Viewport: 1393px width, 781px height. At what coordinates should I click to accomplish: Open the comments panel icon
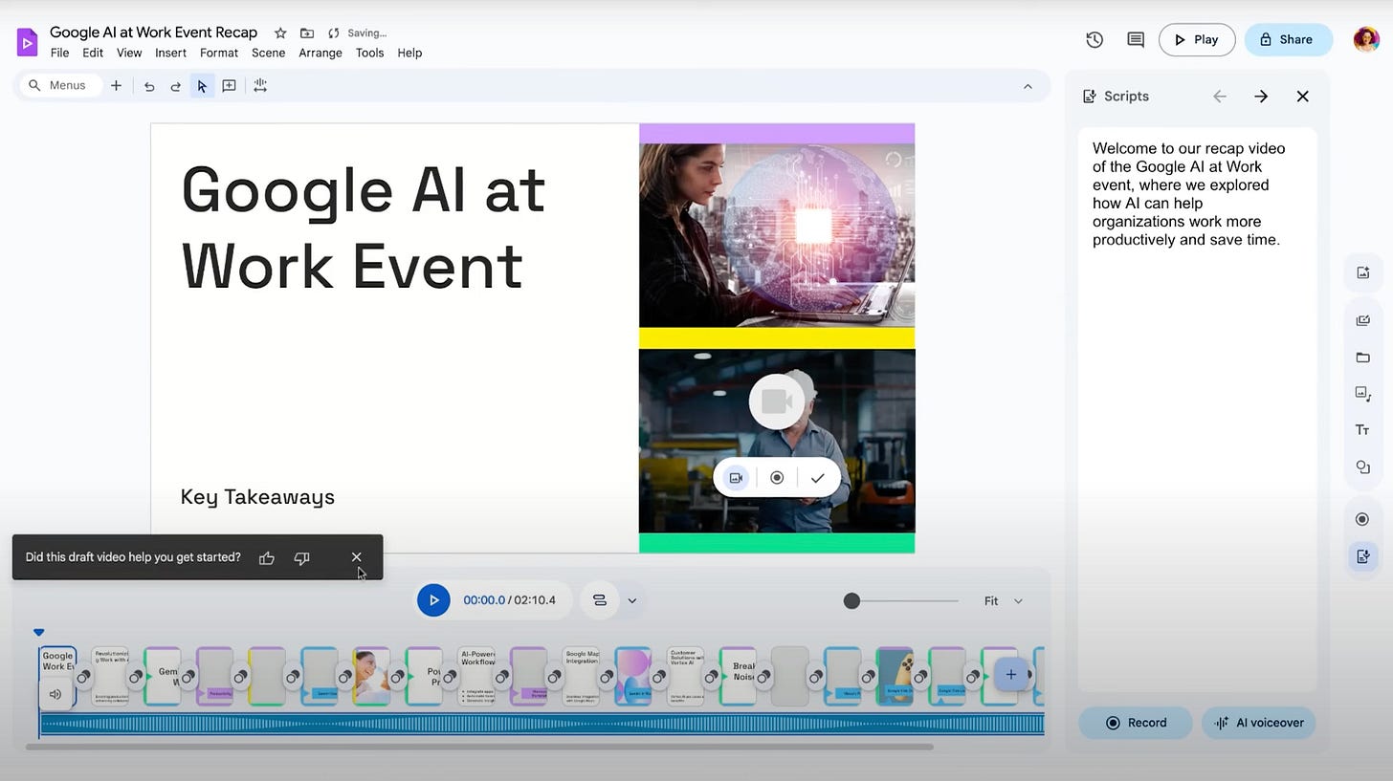1136,39
